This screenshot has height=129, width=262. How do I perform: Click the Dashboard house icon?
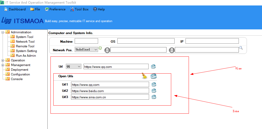click(6, 9)
